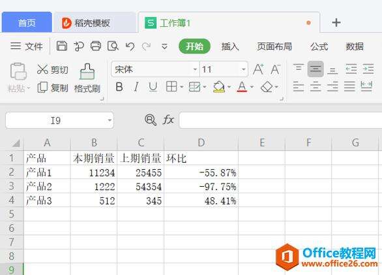Select cell D2 showing -55.87%

coord(201,172)
